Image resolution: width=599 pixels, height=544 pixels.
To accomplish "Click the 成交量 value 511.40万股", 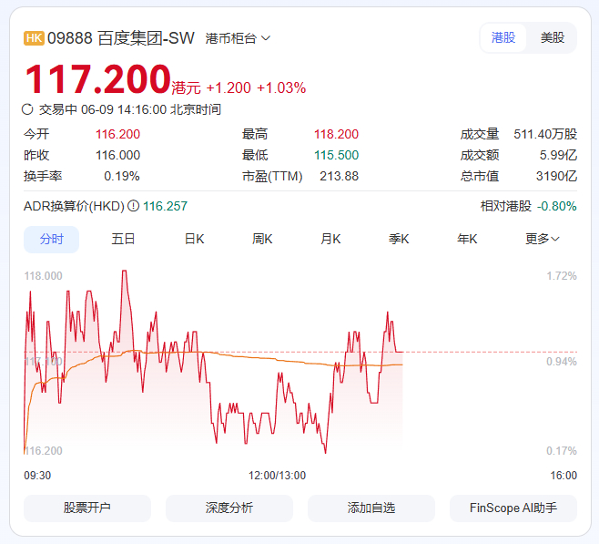I will (x=545, y=134).
